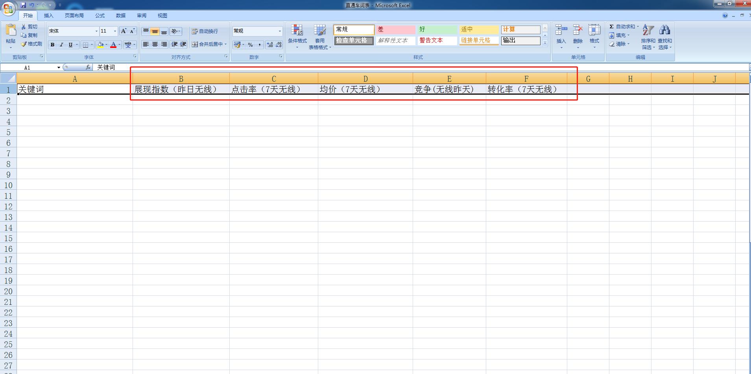The width and height of the screenshot is (751, 374).
Task: Toggle Wrap Text (自动换行)
Action: [x=205, y=31]
